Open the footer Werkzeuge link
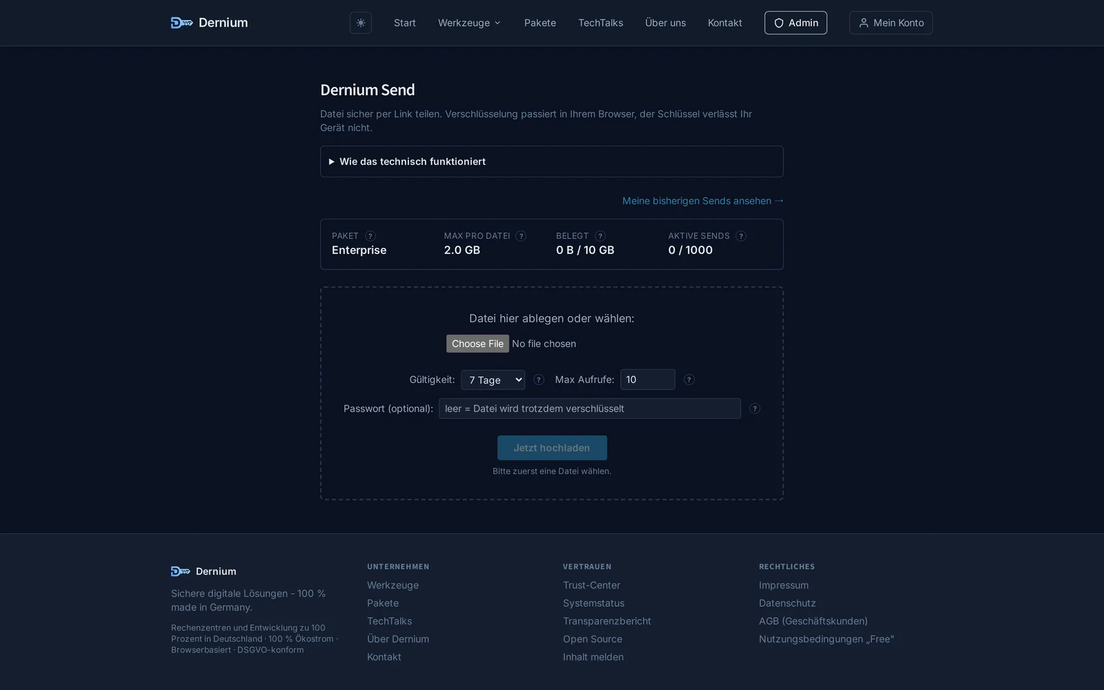This screenshot has height=690, width=1104. coord(393,585)
